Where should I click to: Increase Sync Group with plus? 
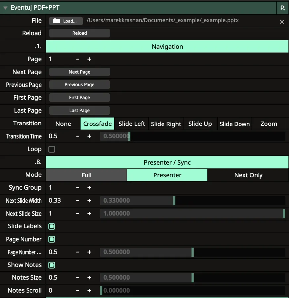pyautogui.click(x=89, y=188)
